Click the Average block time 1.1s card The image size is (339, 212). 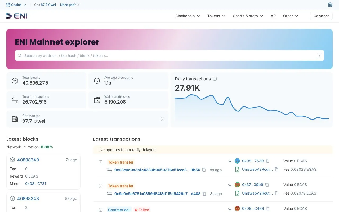coord(128,81)
